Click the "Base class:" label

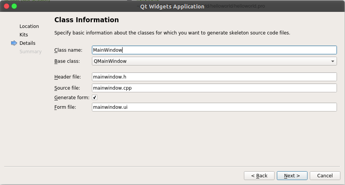click(67, 61)
